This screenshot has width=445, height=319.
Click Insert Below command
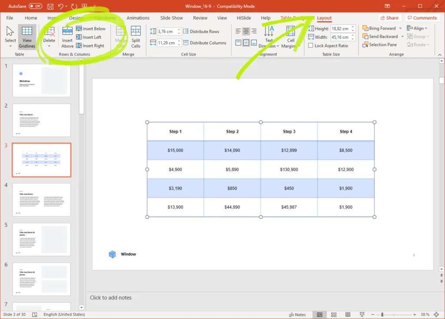[x=91, y=29]
